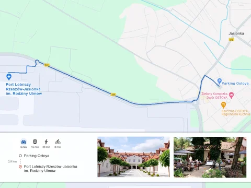Open the restaurant garden terrace photo
The height and width of the screenshot is (188, 251).
(x=210, y=157)
